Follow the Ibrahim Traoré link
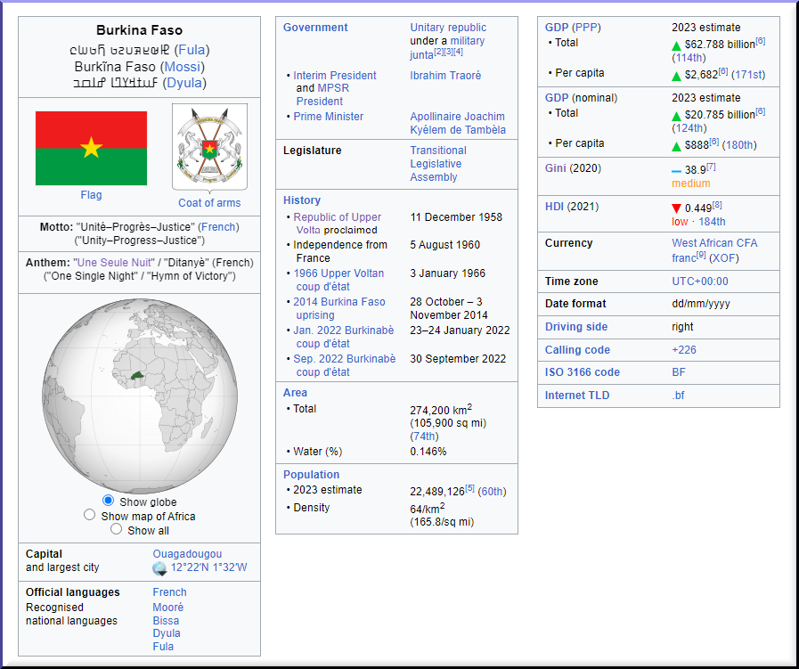The width and height of the screenshot is (799, 669). click(x=445, y=76)
